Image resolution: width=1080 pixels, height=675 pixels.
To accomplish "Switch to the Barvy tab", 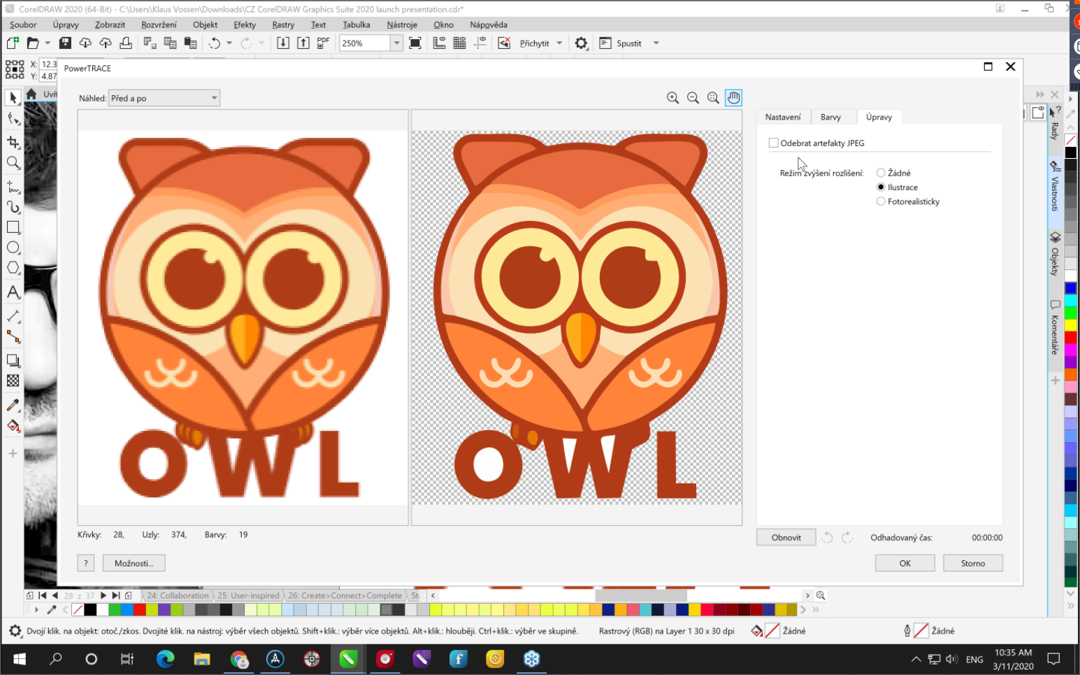I will tap(830, 118).
